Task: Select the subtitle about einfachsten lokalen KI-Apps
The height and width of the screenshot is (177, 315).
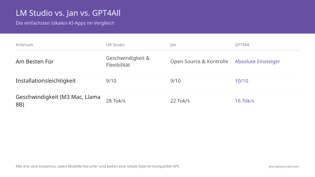Action: 65,23
